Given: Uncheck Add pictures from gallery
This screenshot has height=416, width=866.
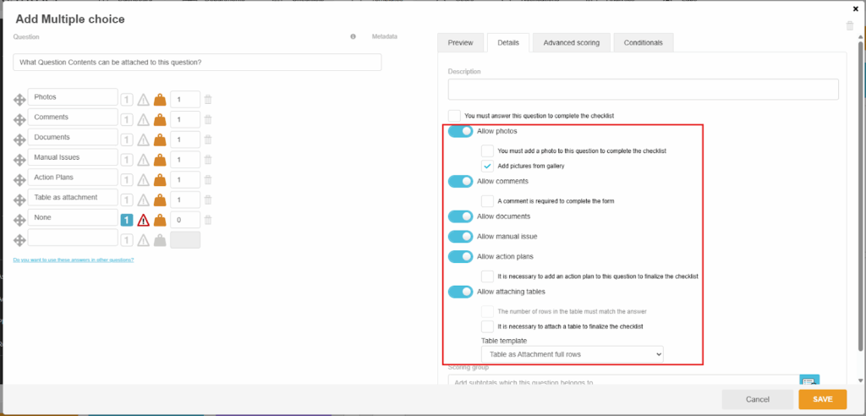Looking at the screenshot, I should coord(488,166).
